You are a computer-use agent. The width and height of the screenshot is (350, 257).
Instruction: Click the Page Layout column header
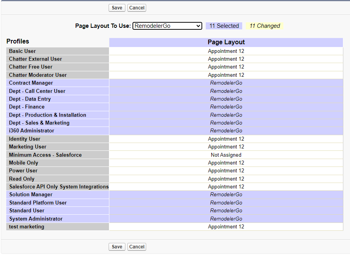tap(226, 42)
